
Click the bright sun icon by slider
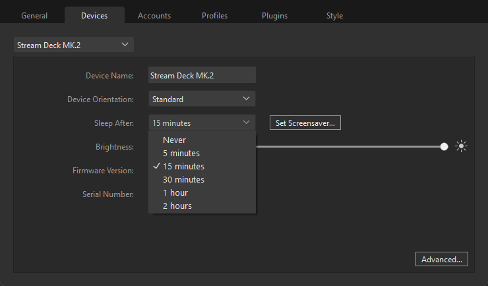[461, 146]
